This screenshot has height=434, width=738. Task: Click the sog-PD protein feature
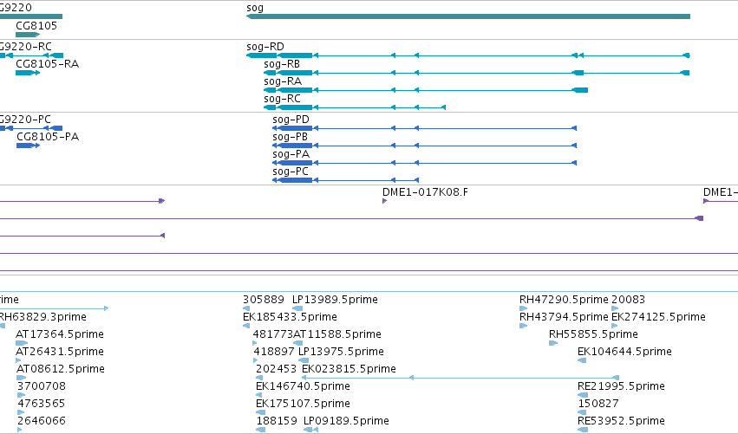[425, 128]
